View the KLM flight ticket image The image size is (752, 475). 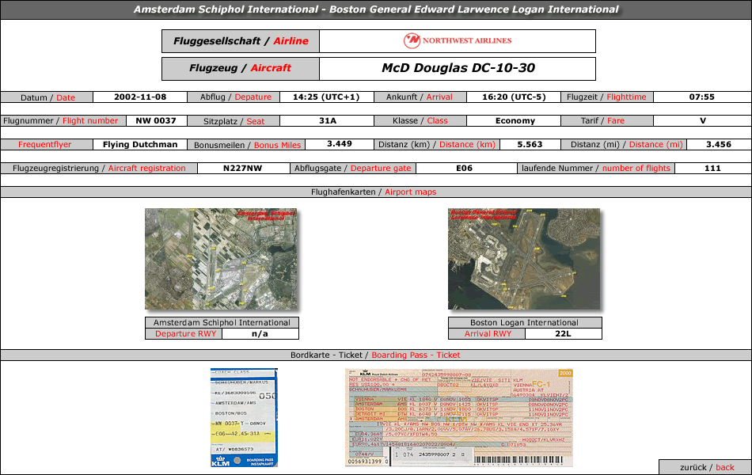point(459,417)
